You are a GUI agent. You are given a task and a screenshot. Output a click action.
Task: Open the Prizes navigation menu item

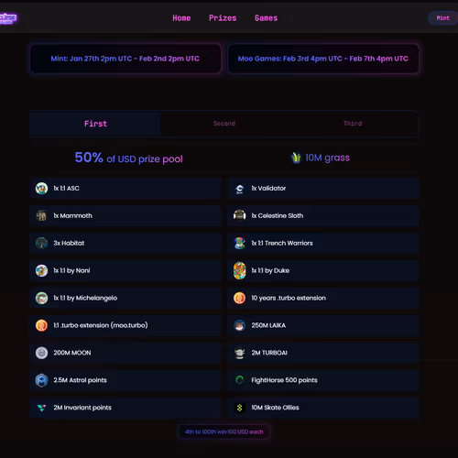pos(223,18)
